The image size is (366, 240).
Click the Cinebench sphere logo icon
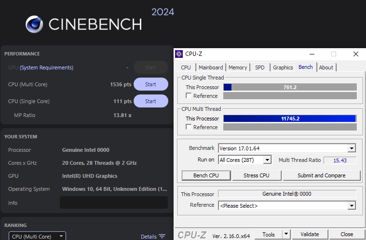pyautogui.click(x=34, y=24)
